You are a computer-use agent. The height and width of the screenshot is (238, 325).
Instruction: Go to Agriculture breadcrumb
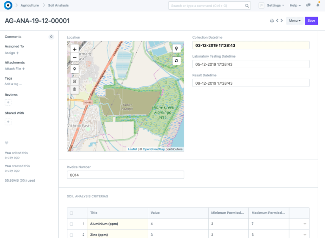tap(30, 6)
